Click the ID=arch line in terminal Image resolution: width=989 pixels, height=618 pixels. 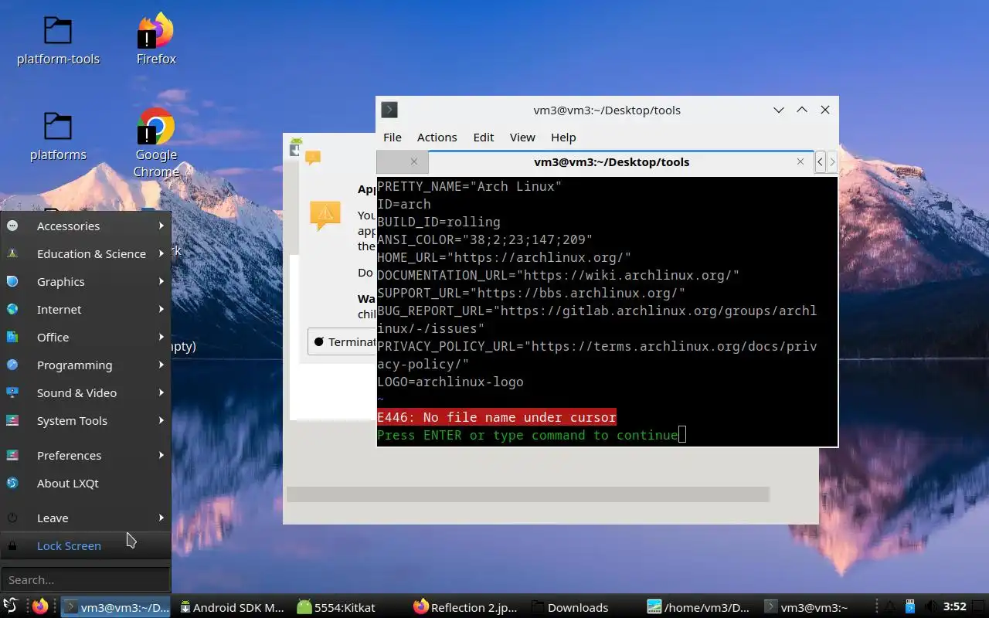pos(403,204)
